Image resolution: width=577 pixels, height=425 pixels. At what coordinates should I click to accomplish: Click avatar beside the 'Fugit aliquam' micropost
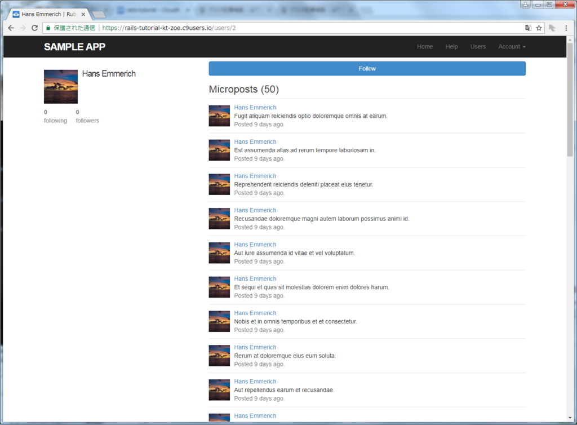click(x=219, y=116)
